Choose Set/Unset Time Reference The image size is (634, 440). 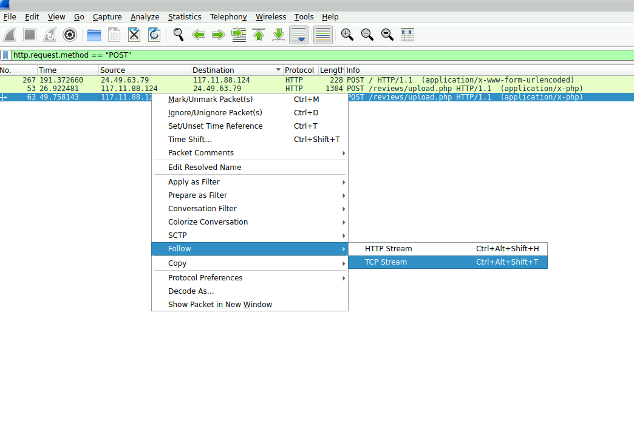[x=250, y=126]
